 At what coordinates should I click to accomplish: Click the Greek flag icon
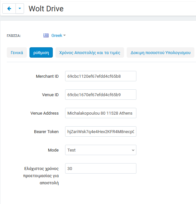tap(46, 35)
